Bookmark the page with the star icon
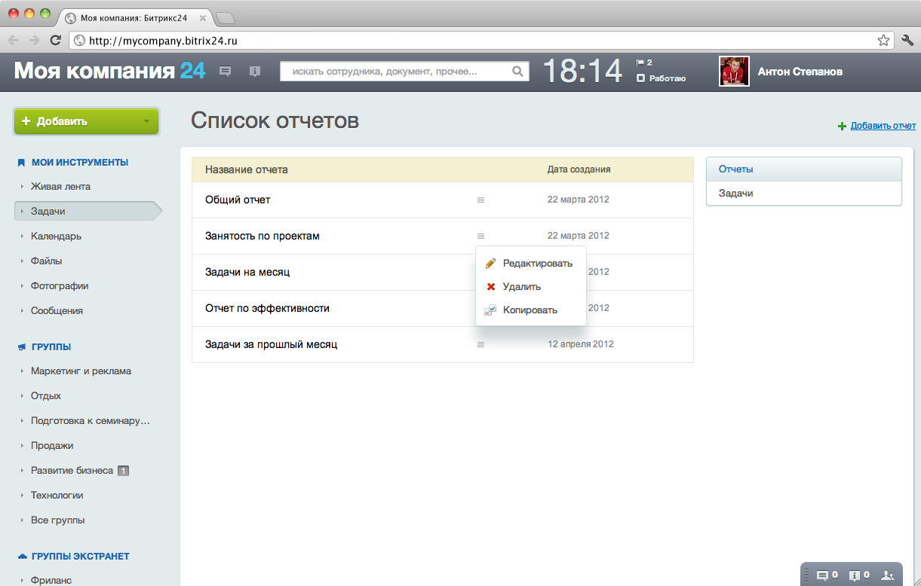Image resolution: width=921 pixels, height=586 pixels. (x=883, y=41)
